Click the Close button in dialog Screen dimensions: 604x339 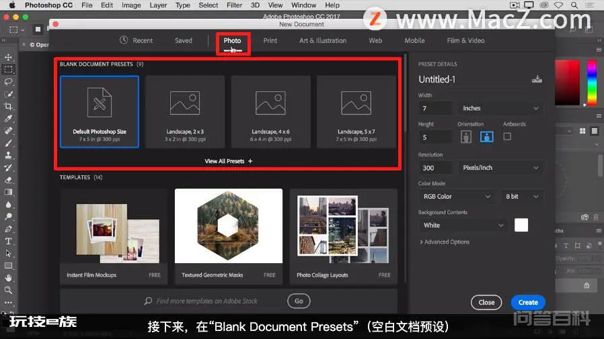(x=486, y=303)
